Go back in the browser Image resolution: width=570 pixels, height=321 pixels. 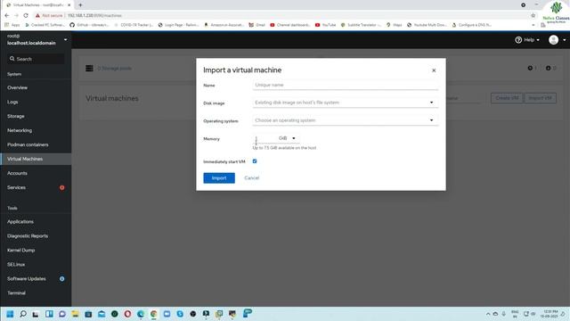point(7,15)
